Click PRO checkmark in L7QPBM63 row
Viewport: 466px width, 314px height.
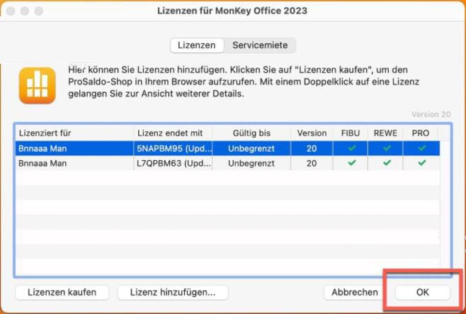click(x=421, y=162)
